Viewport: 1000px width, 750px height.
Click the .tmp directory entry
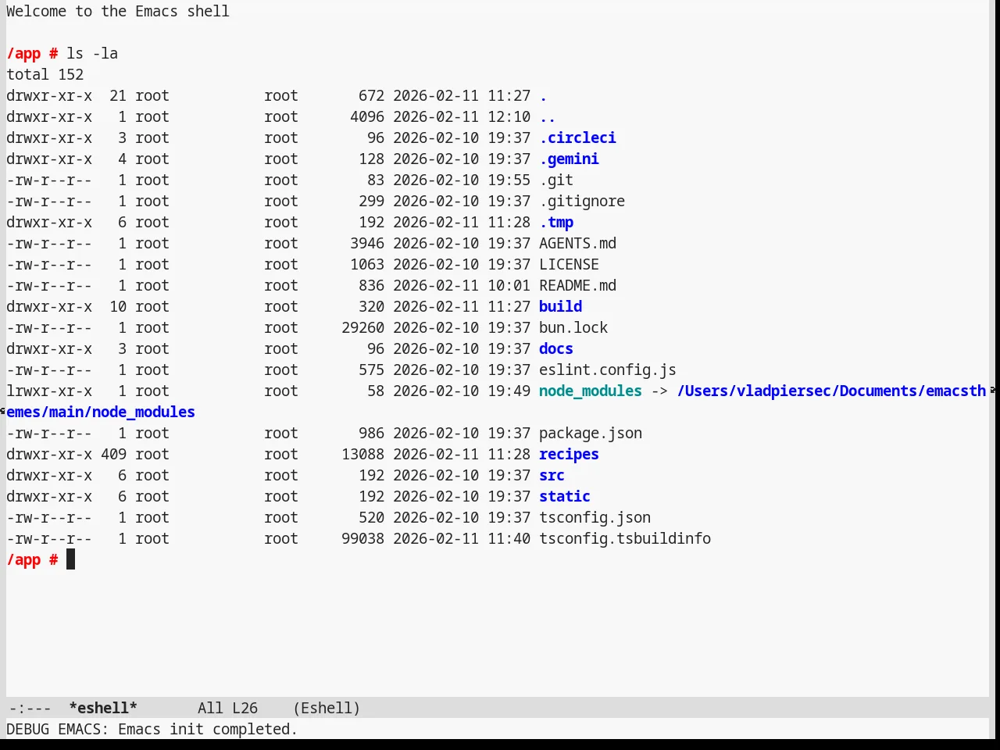point(556,222)
